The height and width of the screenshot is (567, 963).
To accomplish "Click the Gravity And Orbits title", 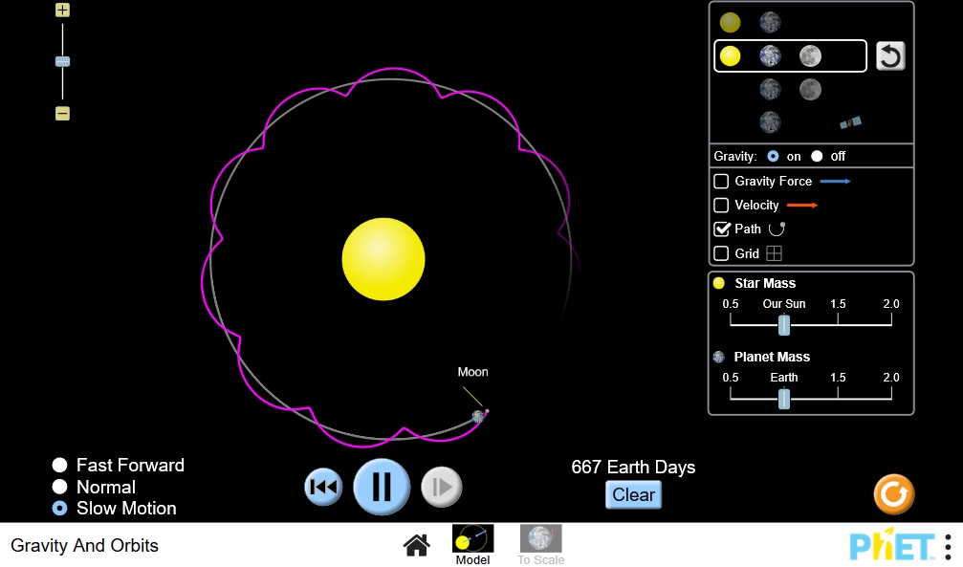I will click(85, 545).
